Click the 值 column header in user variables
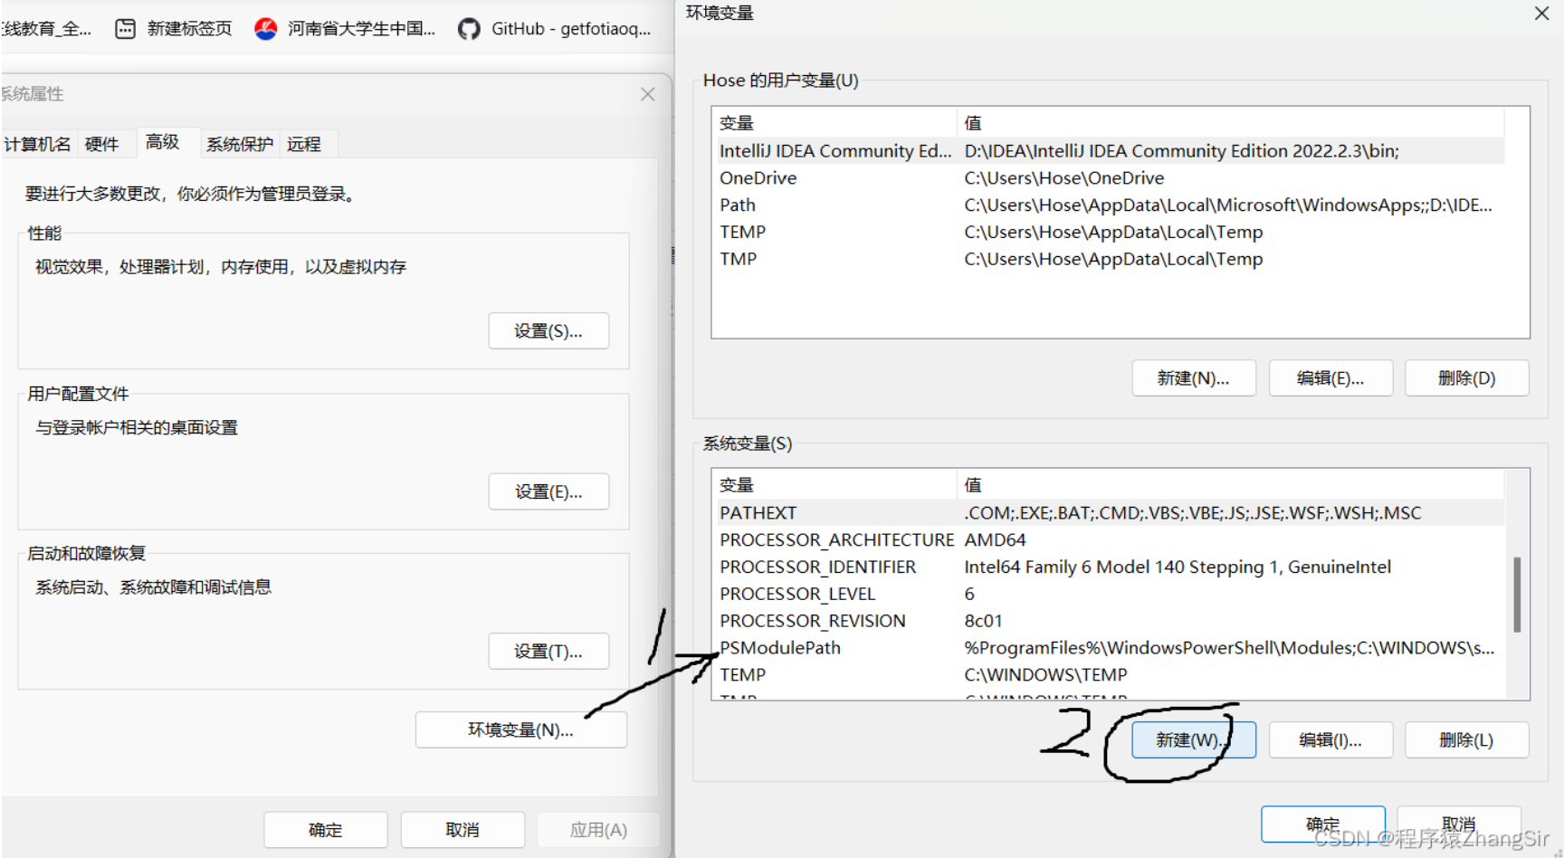Image resolution: width=1564 pixels, height=858 pixels. tap(1230, 123)
